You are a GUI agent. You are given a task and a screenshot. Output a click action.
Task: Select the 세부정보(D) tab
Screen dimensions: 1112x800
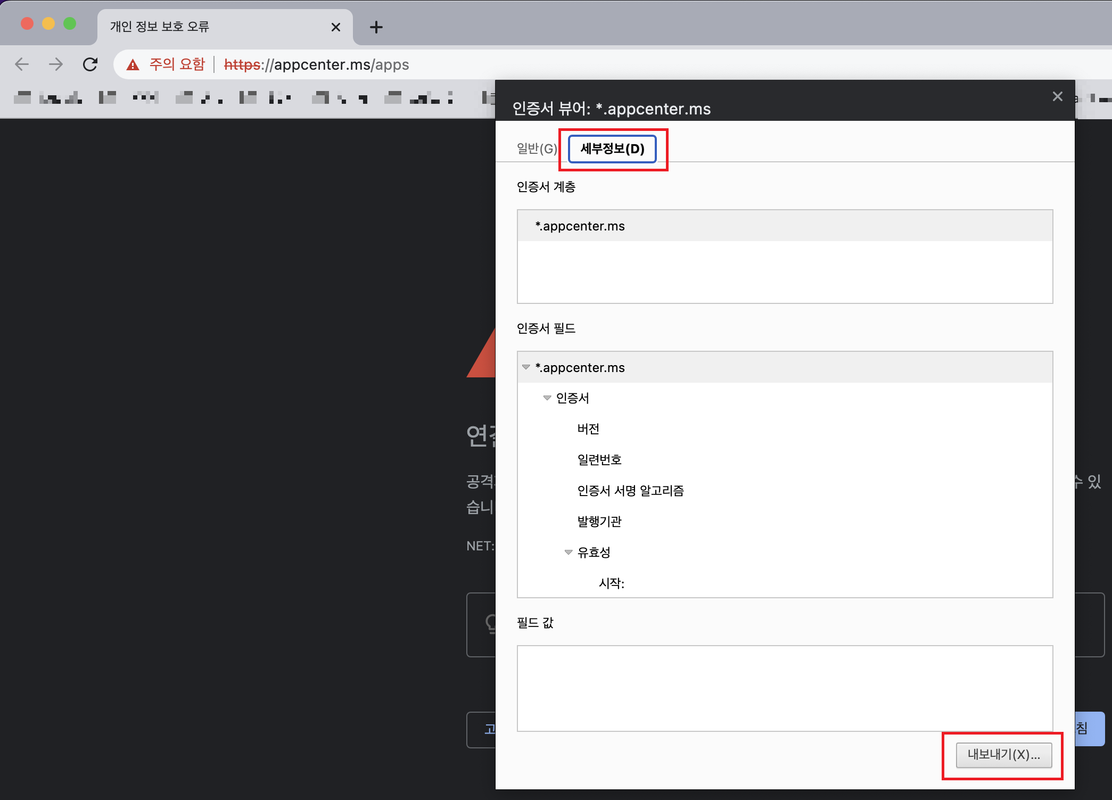[x=612, y=149]
